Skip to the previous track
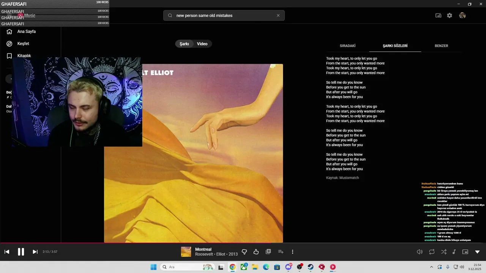Viewport: 486px width, 273px height. [x=7, y=252]
